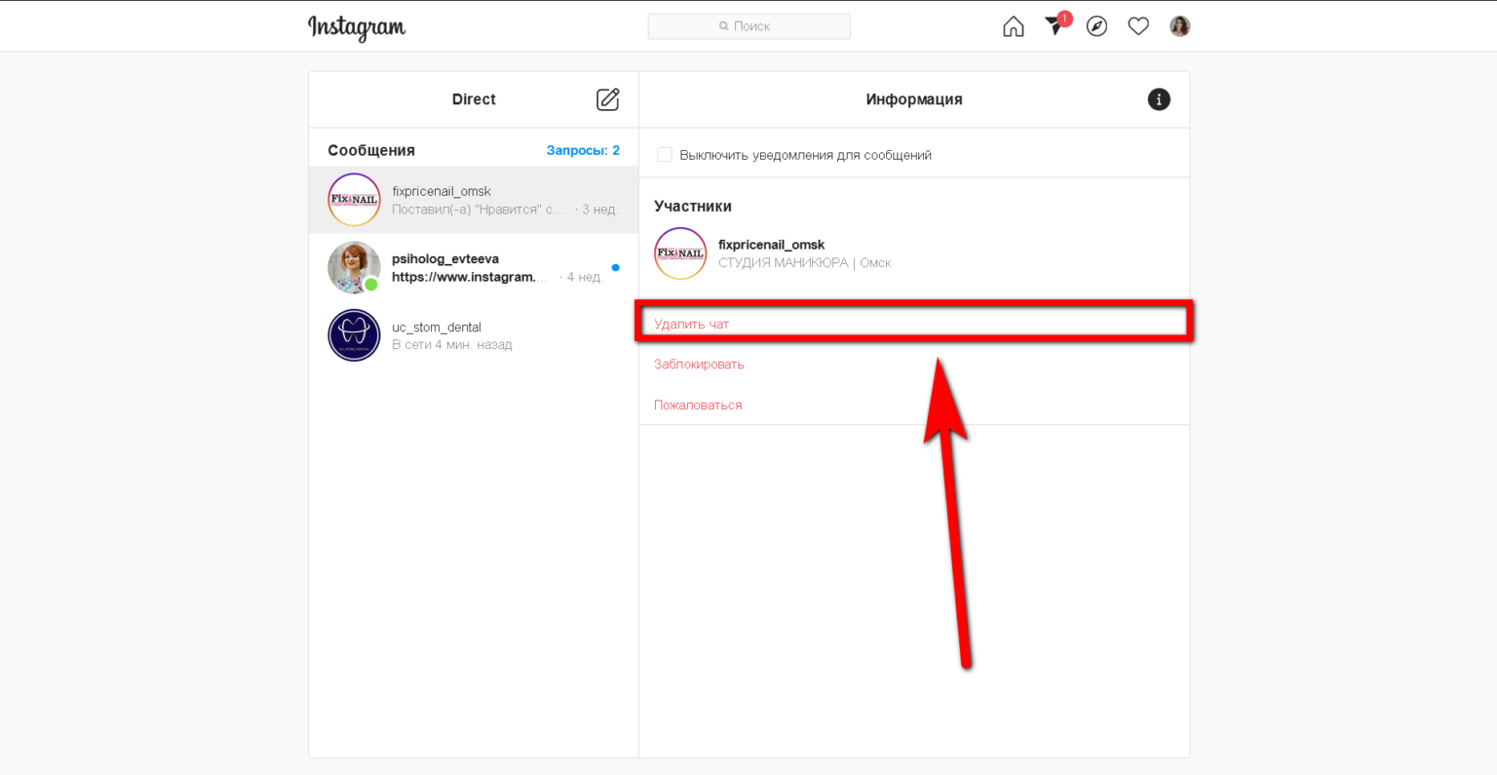Screen dimensions: 1497x775
Task: Open your profile avatar in top bar
Action: [1179, 26]
